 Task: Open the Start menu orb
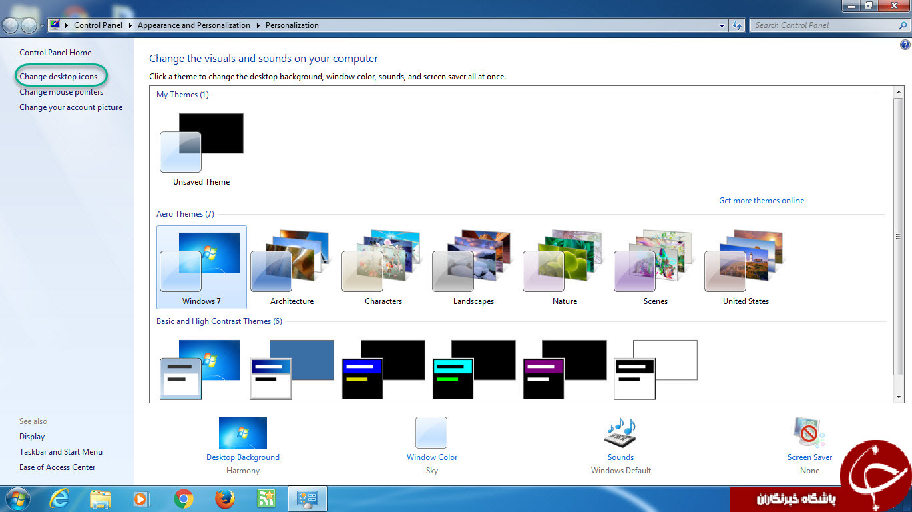click(x=17, y=499)
